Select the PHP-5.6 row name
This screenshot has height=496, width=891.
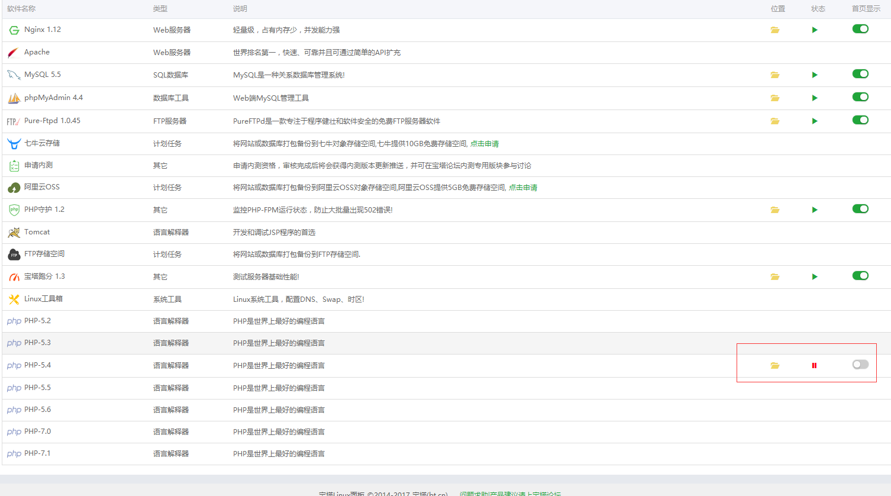37,410
